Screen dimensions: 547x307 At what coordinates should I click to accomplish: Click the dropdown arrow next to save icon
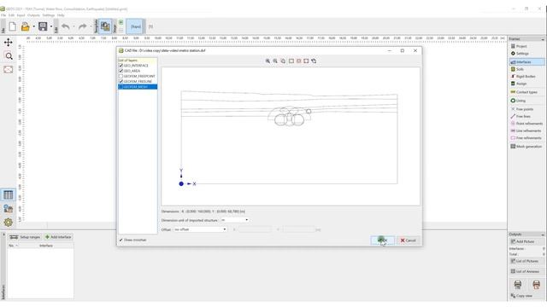pyautogui.click(x=51, y=26)
